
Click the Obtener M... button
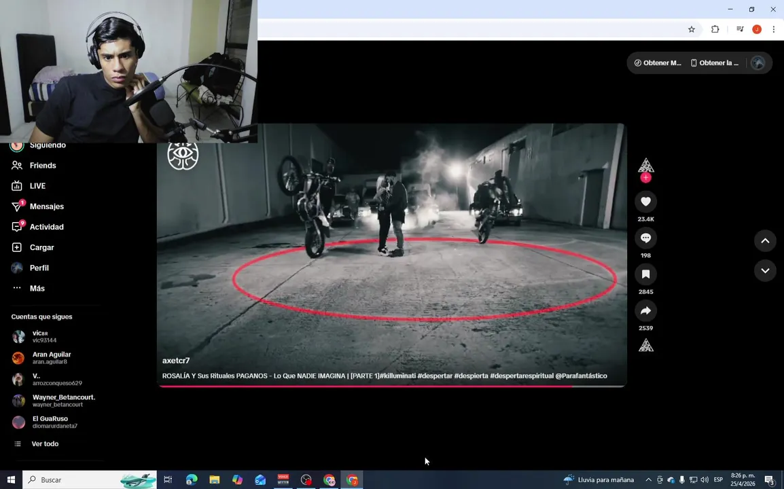click(658, 63)
